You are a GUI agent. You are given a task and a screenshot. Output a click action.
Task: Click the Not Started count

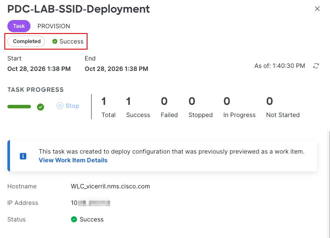[269, 101]
